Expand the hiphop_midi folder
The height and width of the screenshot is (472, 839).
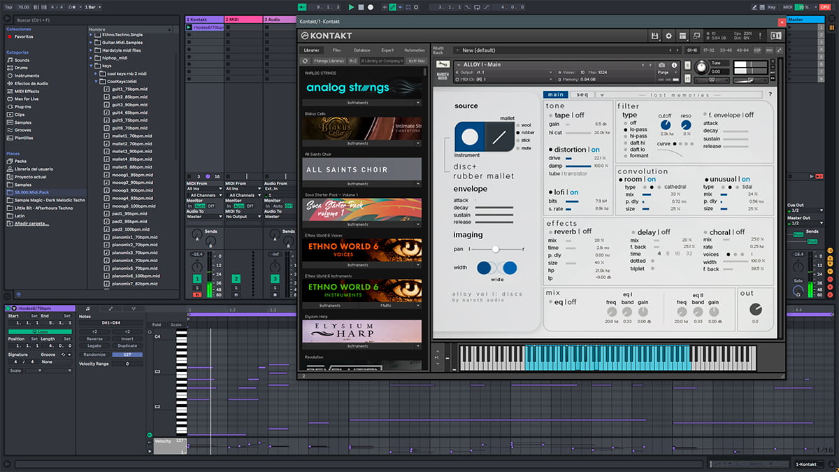92,58
